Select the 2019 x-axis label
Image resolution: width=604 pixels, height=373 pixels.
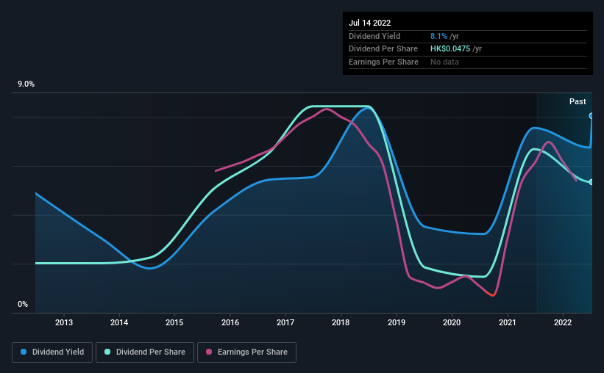point(397,322)
